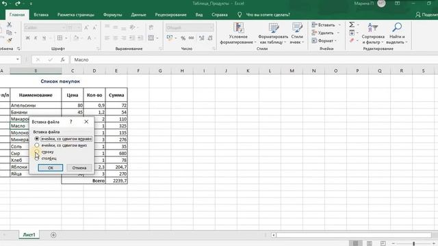Click the horizontal scrollbar left arrow
The image size is (438, 246).
click(274, 235)
